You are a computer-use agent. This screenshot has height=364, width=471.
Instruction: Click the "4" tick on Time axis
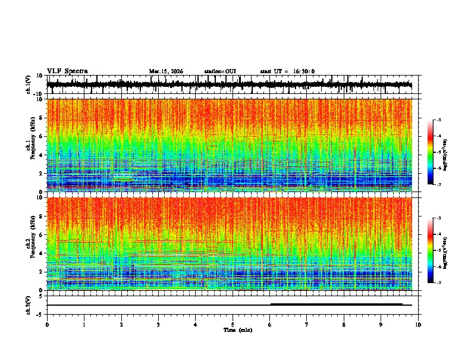pos(195,325)
